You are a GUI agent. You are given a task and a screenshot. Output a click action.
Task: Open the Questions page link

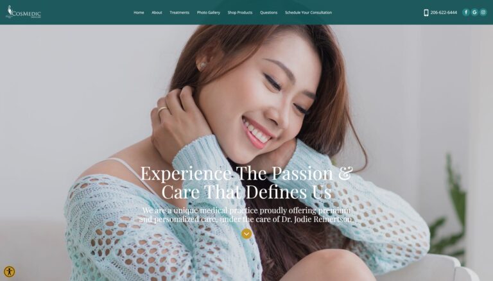(x=268, y=13)
